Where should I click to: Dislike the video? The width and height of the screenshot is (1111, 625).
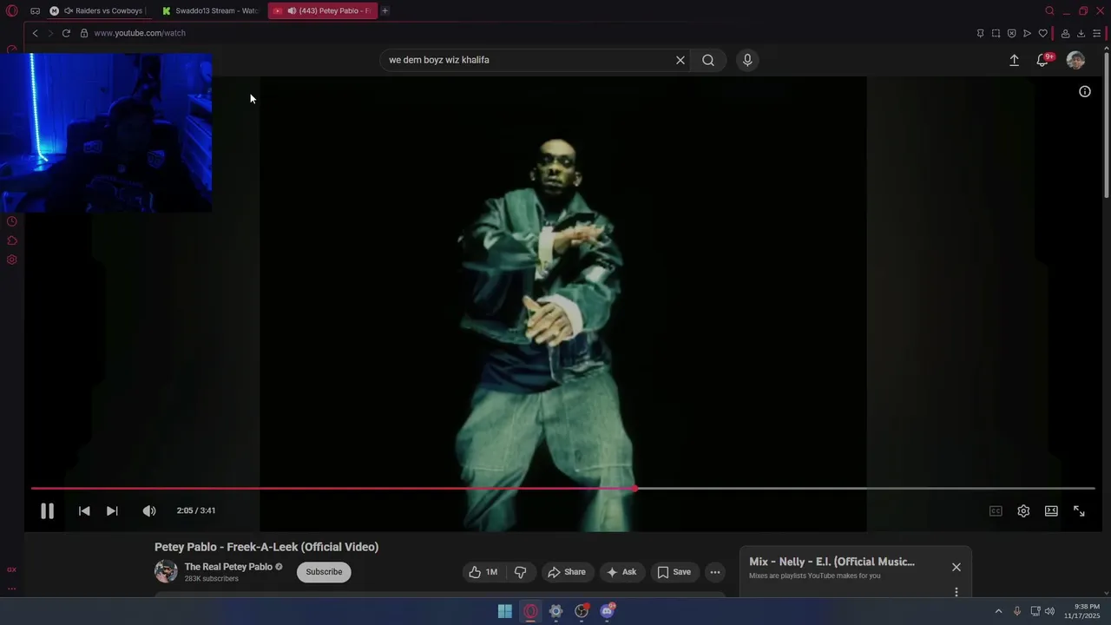(x=520, y=572)
